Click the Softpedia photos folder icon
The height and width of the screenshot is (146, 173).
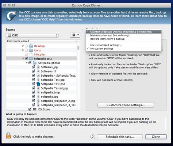point(35,63)
